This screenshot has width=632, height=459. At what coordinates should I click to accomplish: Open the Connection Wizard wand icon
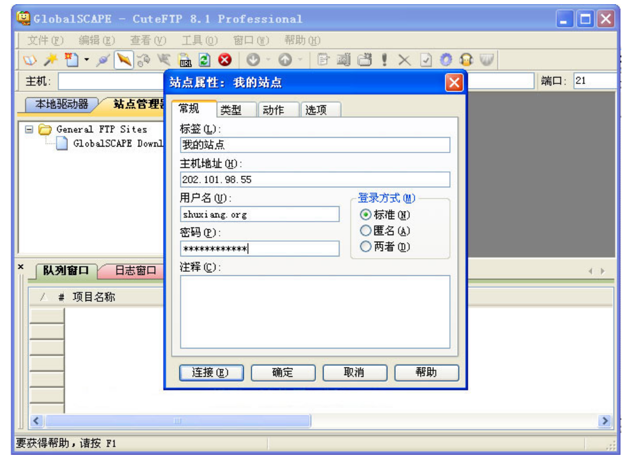(x=49, y=60)
